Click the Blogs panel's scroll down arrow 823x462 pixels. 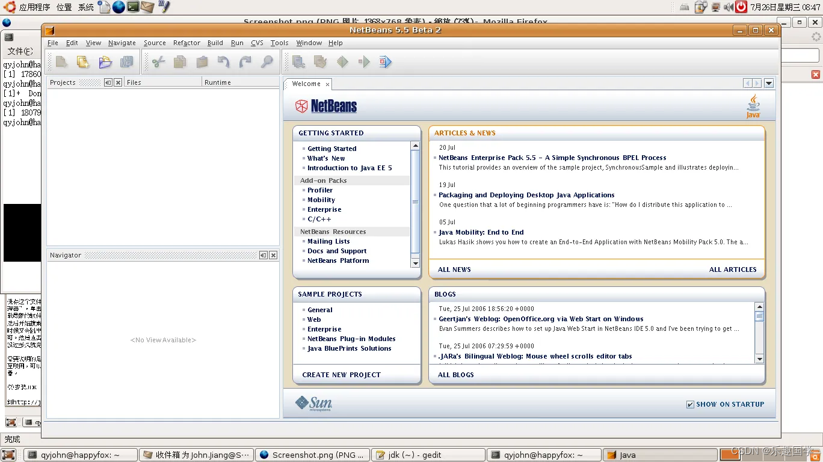[759, 359]
